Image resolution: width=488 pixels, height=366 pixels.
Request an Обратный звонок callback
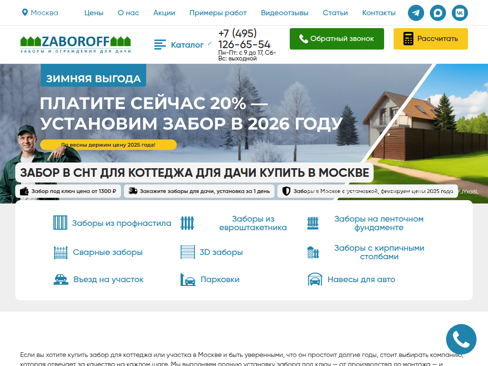click(336, 39)
